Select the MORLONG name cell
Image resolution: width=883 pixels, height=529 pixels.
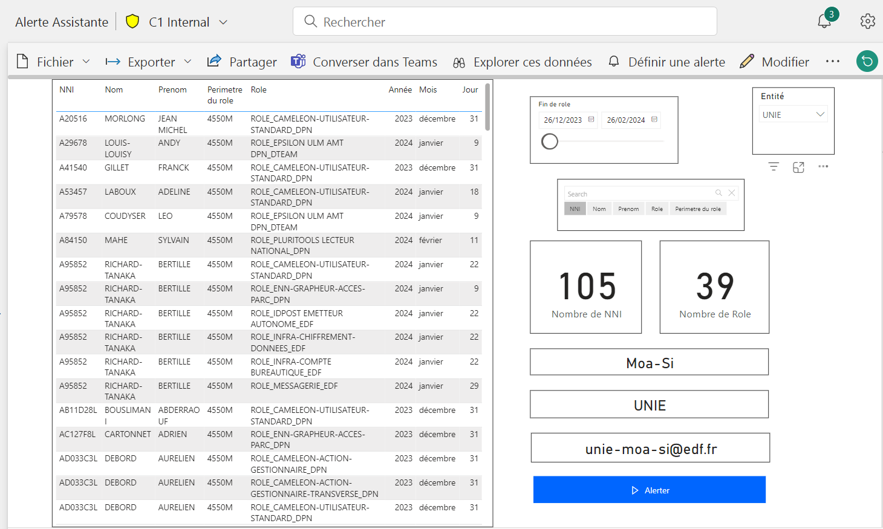pos(125,118)
